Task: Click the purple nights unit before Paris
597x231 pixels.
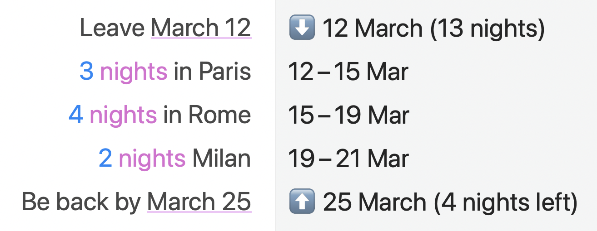Action: (134, 72)
